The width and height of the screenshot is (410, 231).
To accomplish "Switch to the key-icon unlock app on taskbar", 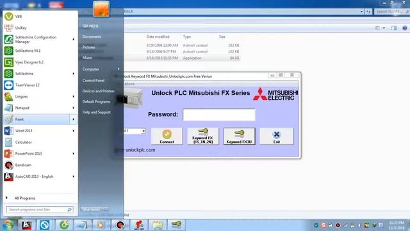I will click(x=176, y=225).
